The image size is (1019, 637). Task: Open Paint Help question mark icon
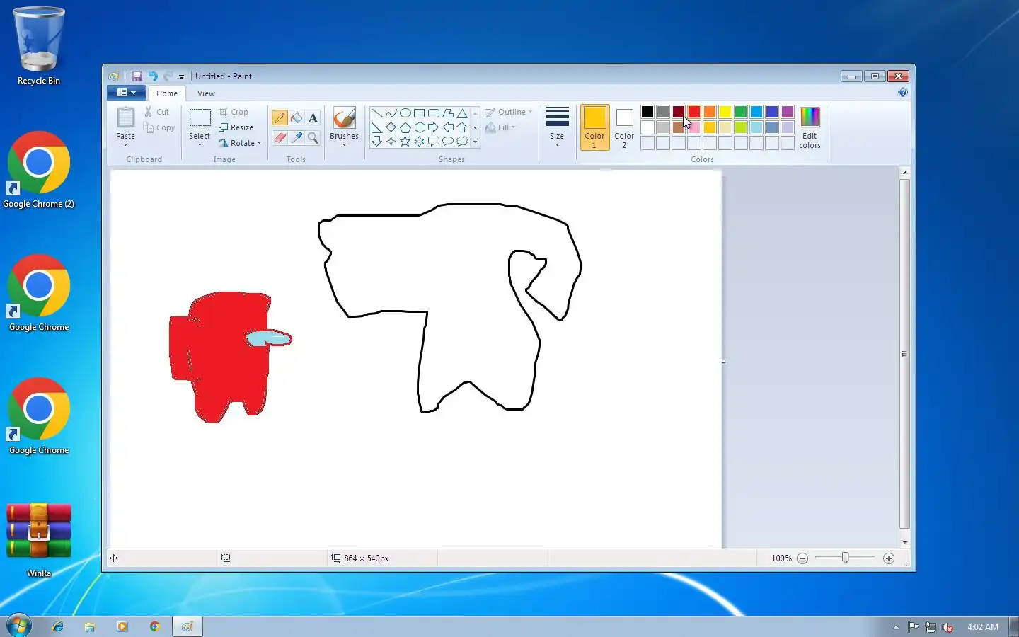pyautogui.click(x=903, y=93)
